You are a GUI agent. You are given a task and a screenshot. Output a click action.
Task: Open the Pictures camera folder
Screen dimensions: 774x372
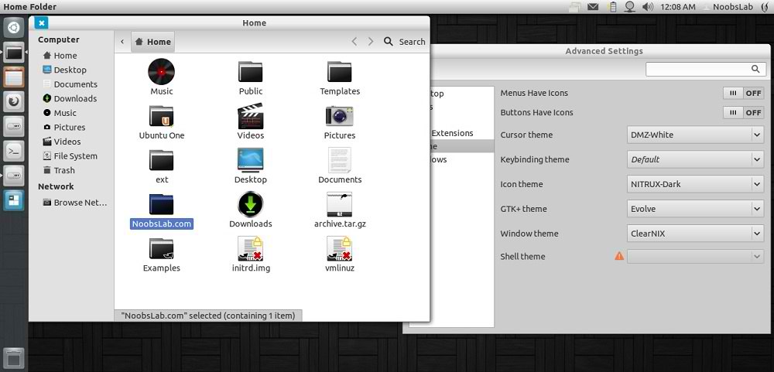point(340,116)
